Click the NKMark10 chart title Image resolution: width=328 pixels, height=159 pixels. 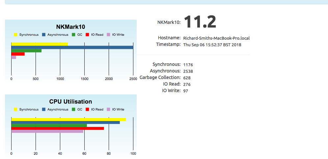click(71, 27)
